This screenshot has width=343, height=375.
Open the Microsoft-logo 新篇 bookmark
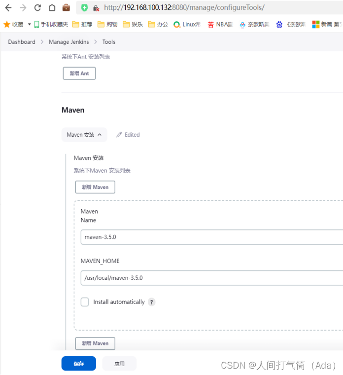point(327,24)
